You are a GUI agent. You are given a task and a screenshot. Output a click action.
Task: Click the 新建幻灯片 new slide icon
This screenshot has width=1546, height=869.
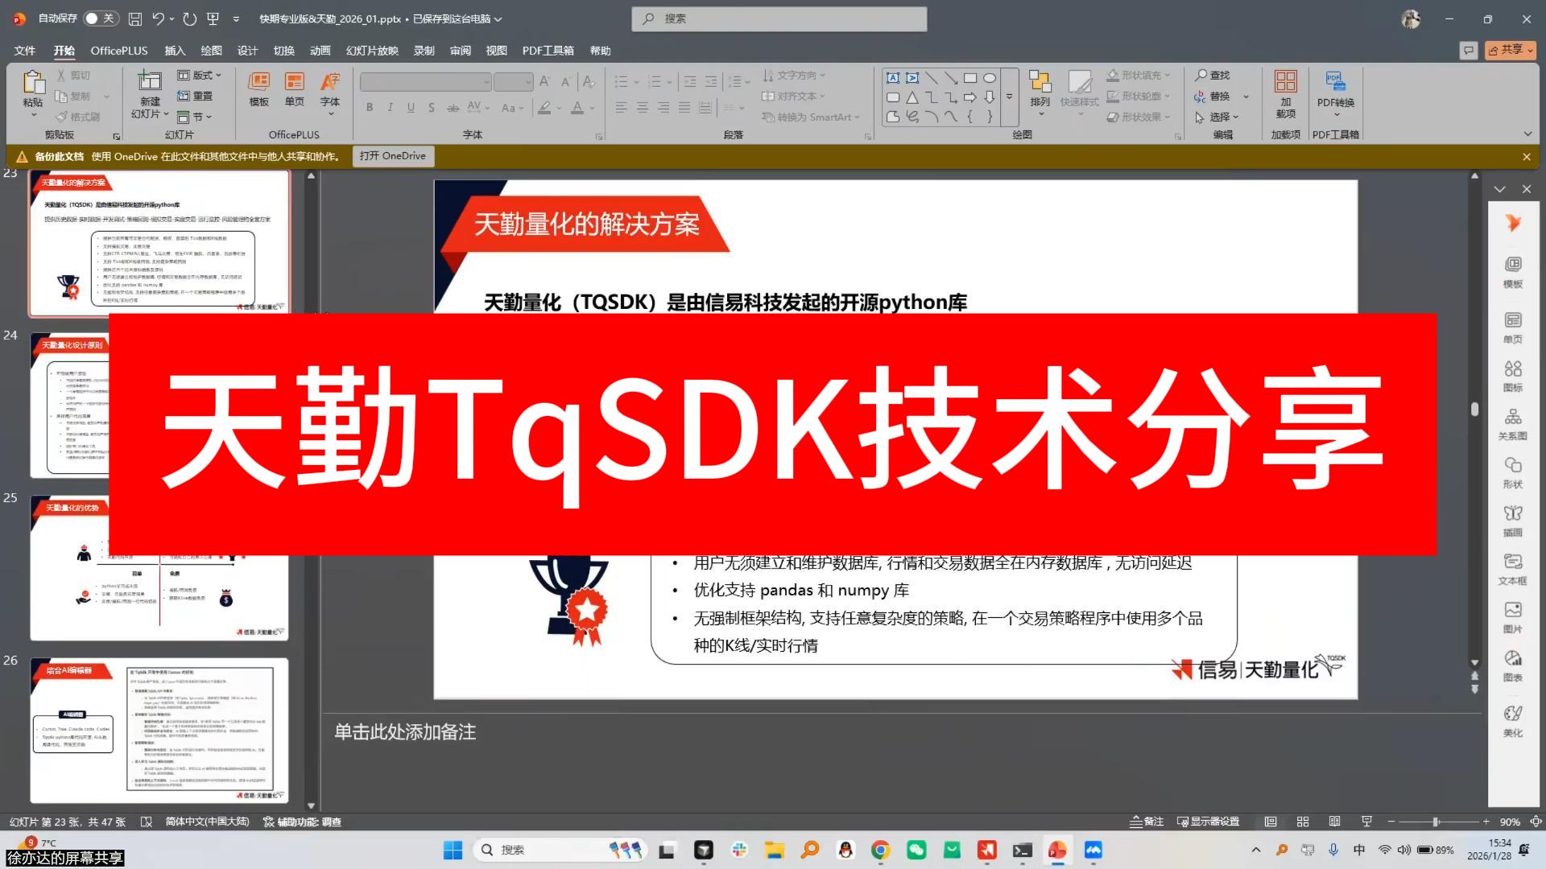click(150, 82)
